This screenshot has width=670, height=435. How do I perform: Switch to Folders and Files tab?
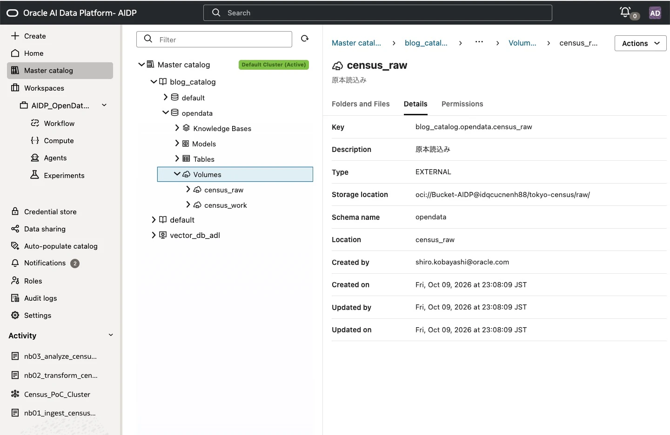(x=361, y=104)
